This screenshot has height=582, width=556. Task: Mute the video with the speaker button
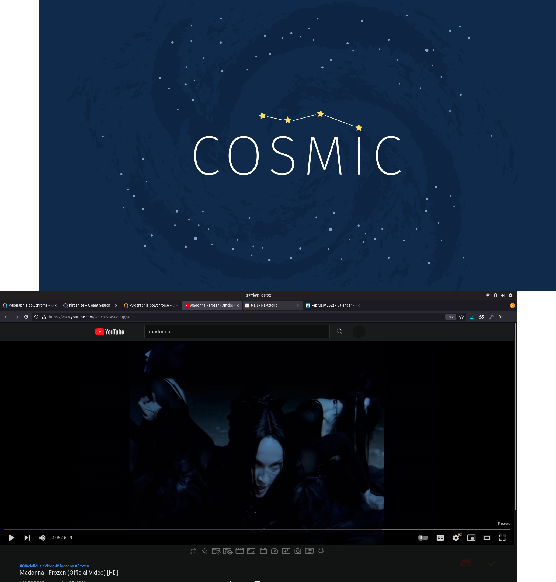point(42,538)
